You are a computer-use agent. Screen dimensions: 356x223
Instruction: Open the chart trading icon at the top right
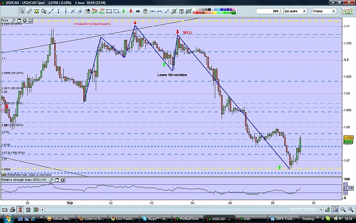[x=346, y=11]
